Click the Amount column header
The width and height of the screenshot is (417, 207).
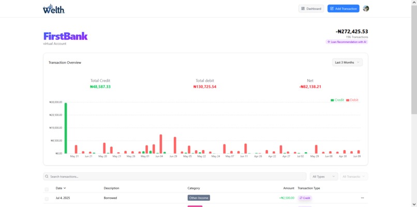coord(289,188)
